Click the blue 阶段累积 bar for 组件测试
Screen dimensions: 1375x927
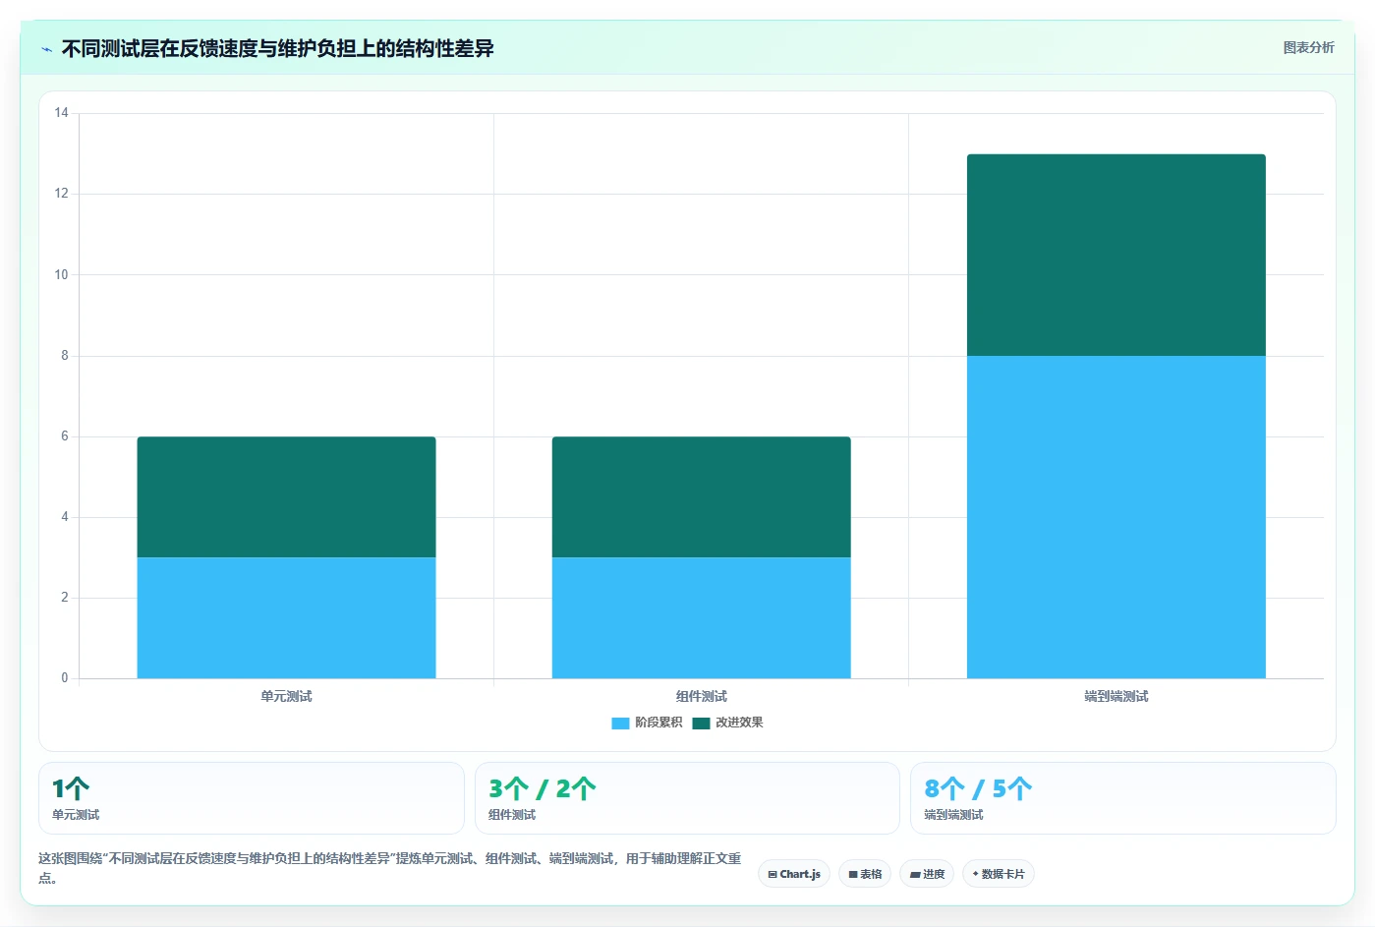[701, 617]
